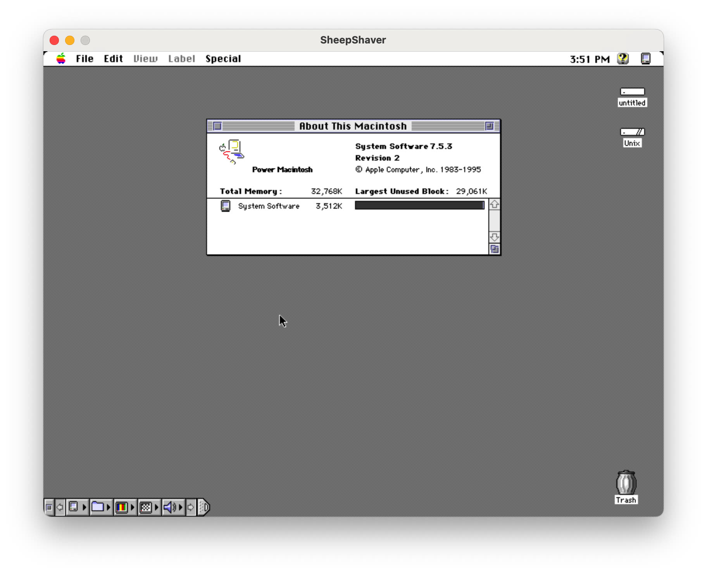This screenshot has width=707, height=574.
Task: Click the About This Macintosh zoom box
Action: [x=490, y=126]
